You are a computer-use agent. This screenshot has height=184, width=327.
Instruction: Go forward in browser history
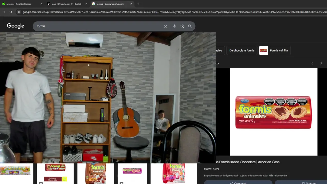(x=4, y=12)
